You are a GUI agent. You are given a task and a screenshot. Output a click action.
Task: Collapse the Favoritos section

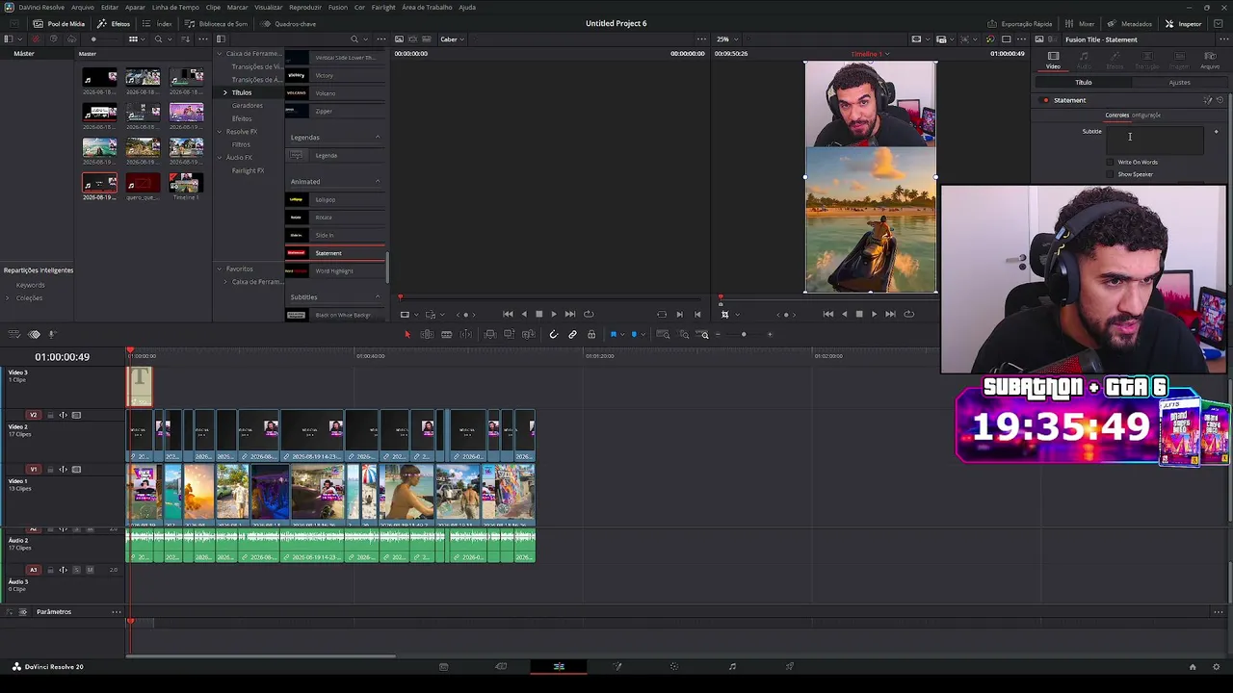pyautogui.click(x=220, y=269)
